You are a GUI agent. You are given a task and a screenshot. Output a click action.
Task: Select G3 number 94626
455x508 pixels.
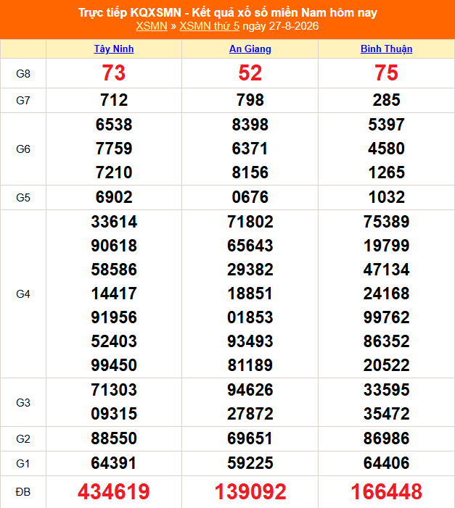(250, 390)
